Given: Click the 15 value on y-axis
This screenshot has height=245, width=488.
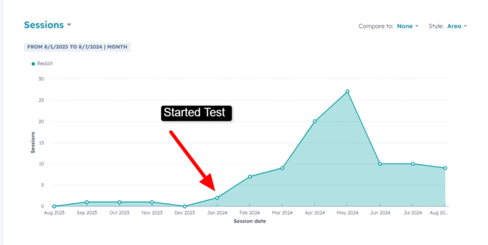Looking at the screenshot, I should (x=41, y=143).
